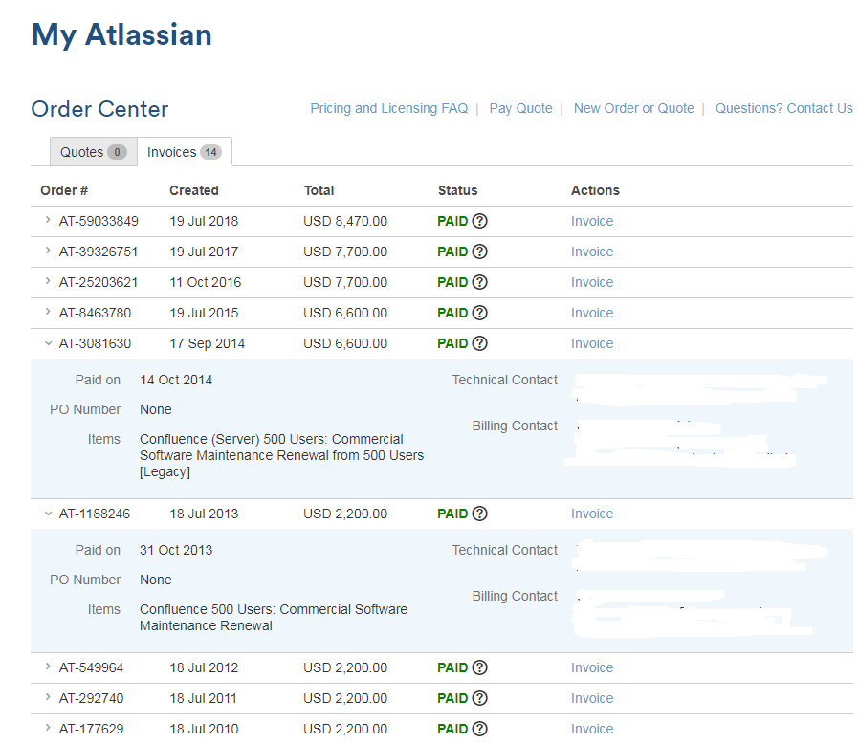This screenshot has height=744, width=859.
Task: Click the PAID help icon on row AT-8463780
Action: coord(479,313)
